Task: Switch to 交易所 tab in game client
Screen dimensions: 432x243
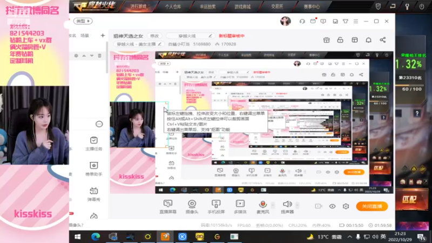Action: point(277,6)
